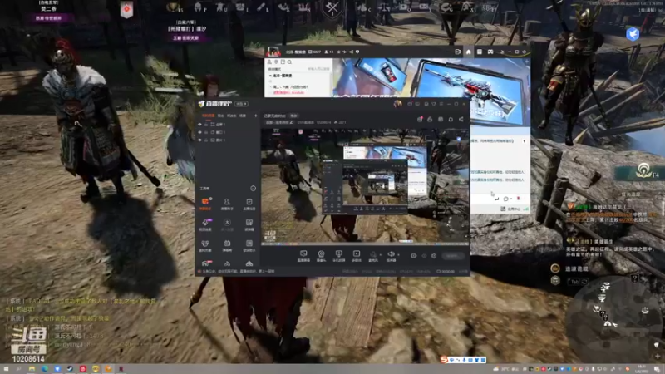Lock the first source in the scene list
This screenshot has height=374, width=665.
pos(206,125)
